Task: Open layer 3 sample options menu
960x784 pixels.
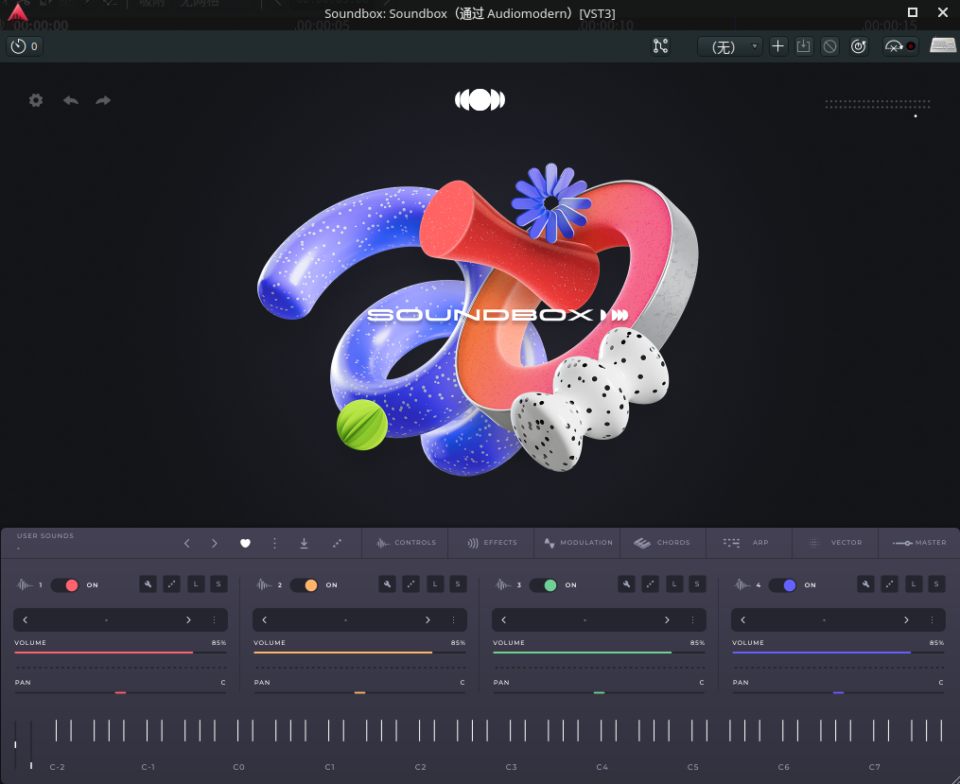Action: pyautogui.click(x=692, y=620)
